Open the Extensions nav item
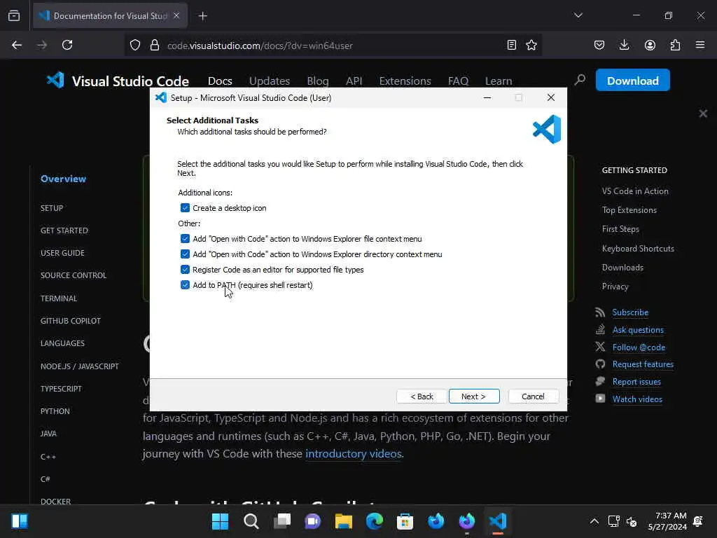The image size is (717, 538). pos(405,81)
